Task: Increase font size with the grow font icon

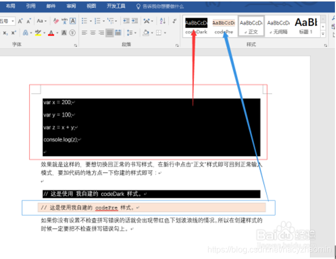Action: [20, 21]
